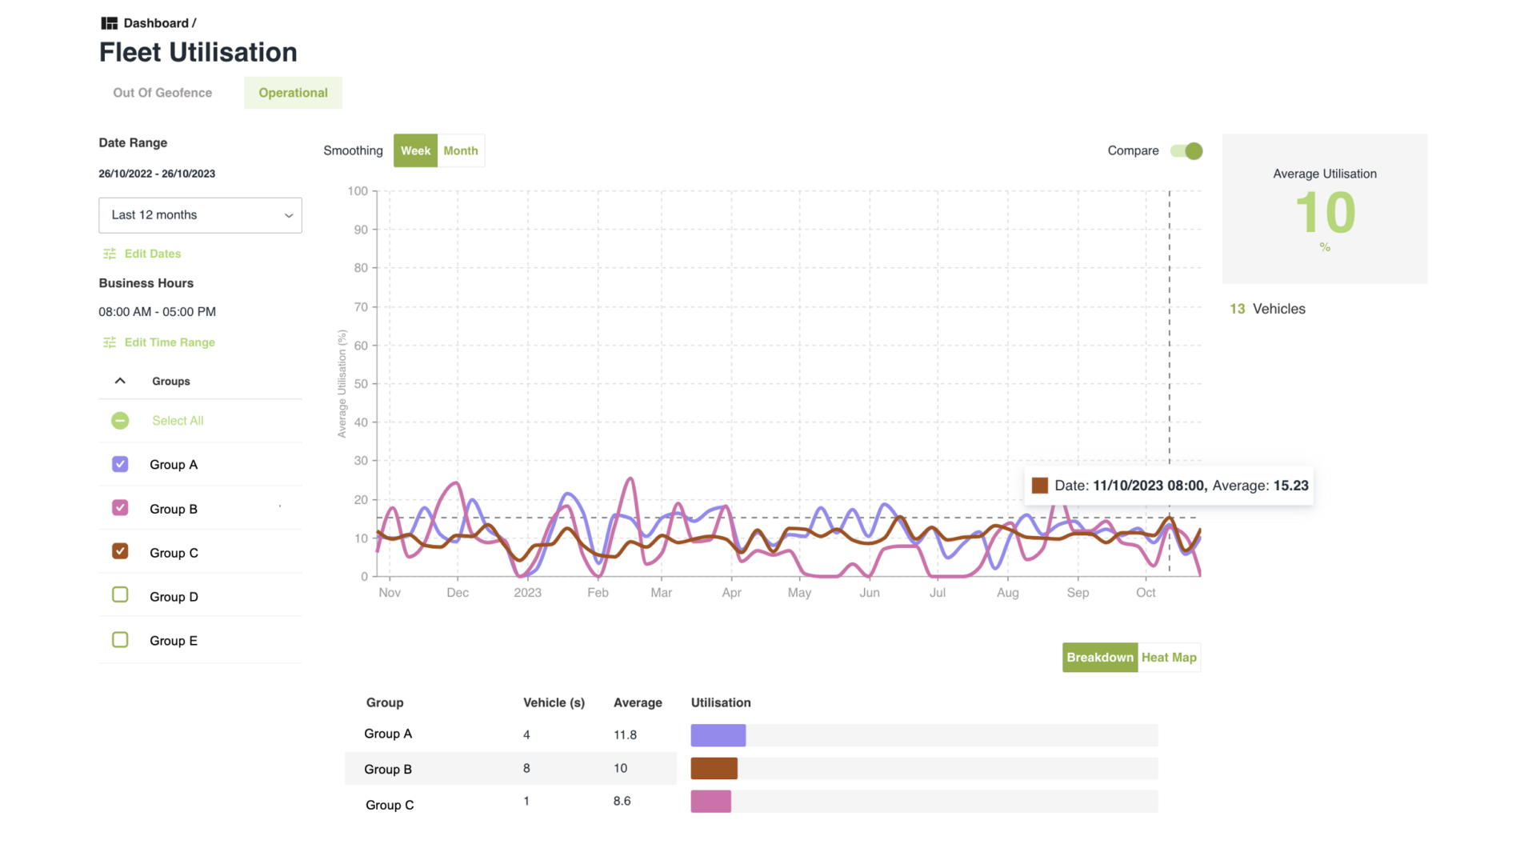Click the Group B label in sidebar
Viewport: 1536px width, 864px height.
[174, 509]
